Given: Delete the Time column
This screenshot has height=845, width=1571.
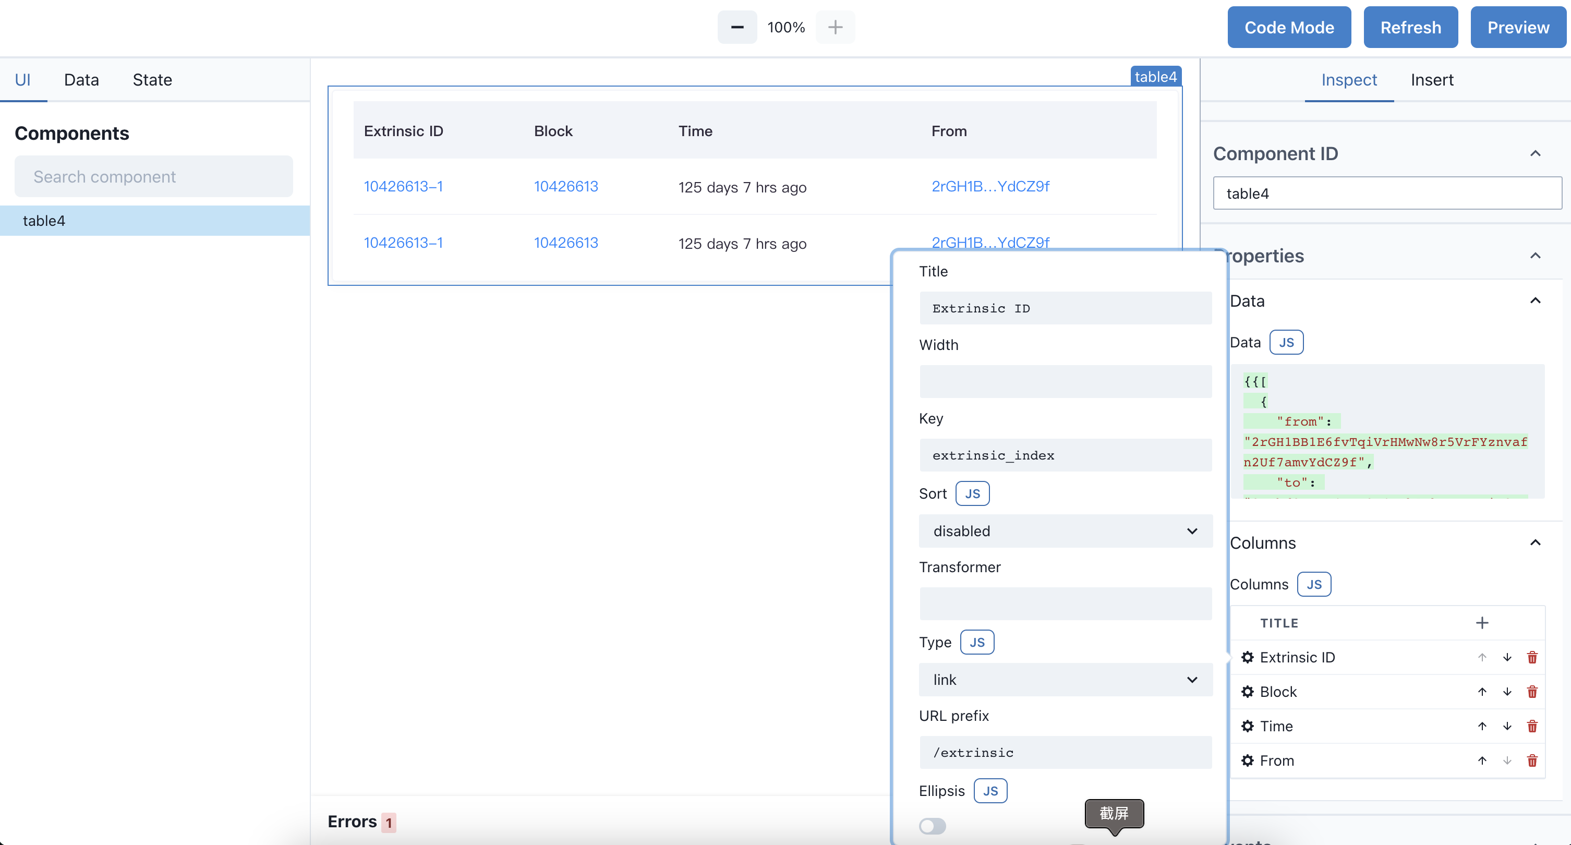Looking at the screenshot, I should (x=1532, y=726).
